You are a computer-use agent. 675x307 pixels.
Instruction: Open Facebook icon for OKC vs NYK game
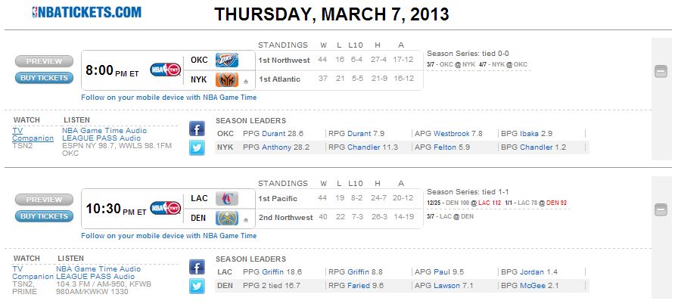coord(197,129)
